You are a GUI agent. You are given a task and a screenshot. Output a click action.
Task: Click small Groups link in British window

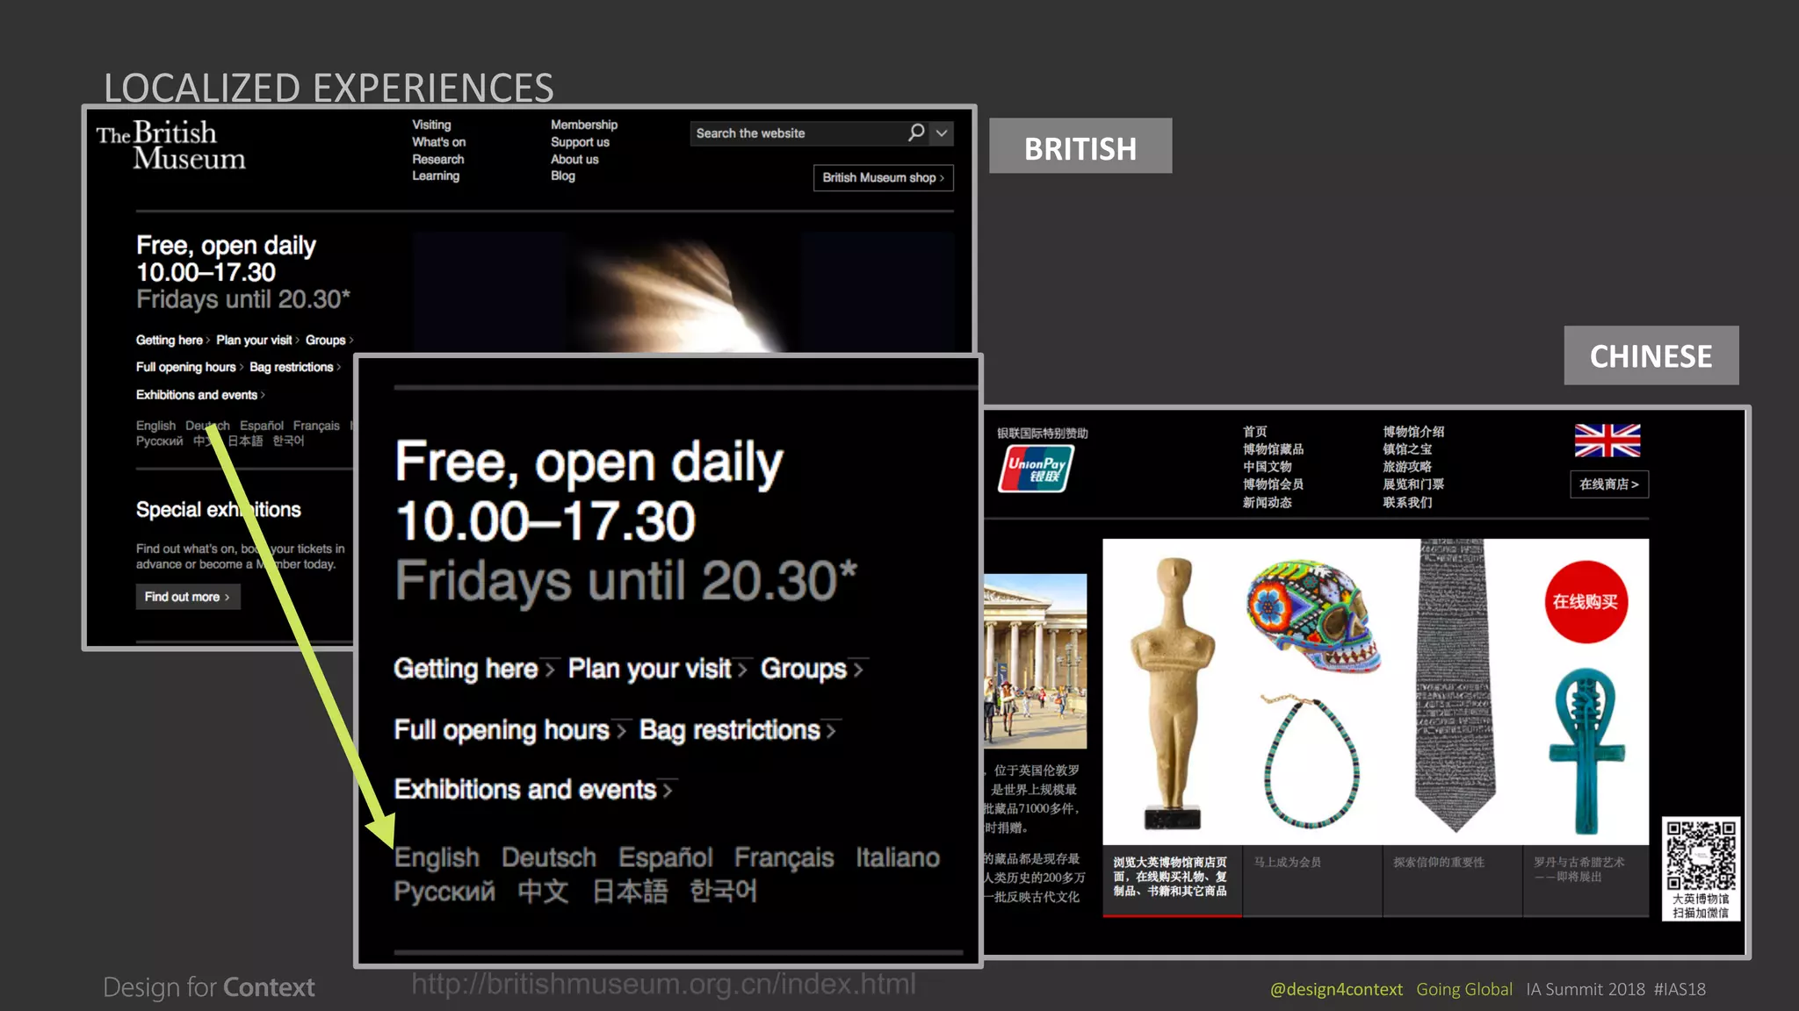click(329, 341)
